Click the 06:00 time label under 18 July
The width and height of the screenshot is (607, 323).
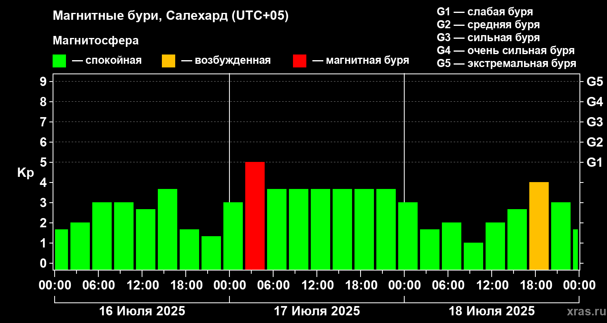[448, 285]
